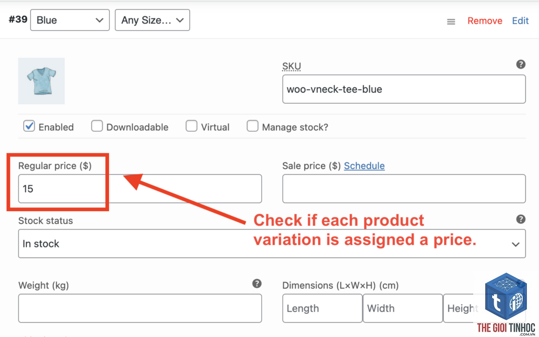The height and width of the screenshot is (337, 539).
Task: Click the Width dimension field
Action: (x=403, y=308)
